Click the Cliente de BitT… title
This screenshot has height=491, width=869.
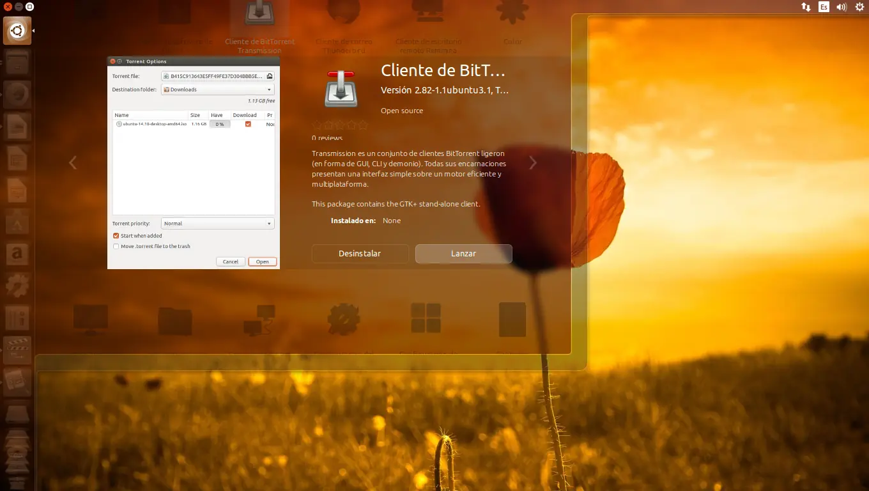443,70
